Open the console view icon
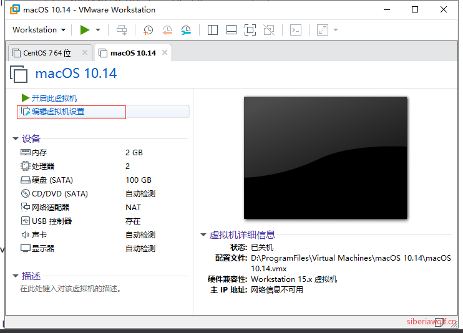Screen dimensions: 463x333 tap(296, 30)
